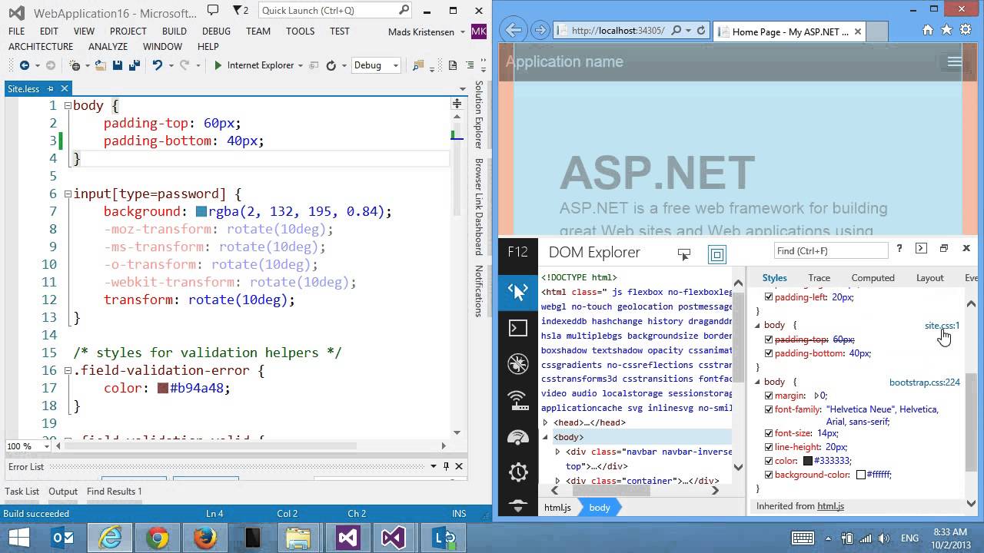The image size is (984, 553).
Task: Open the site.css:1 source link
Action: [942, 326]
